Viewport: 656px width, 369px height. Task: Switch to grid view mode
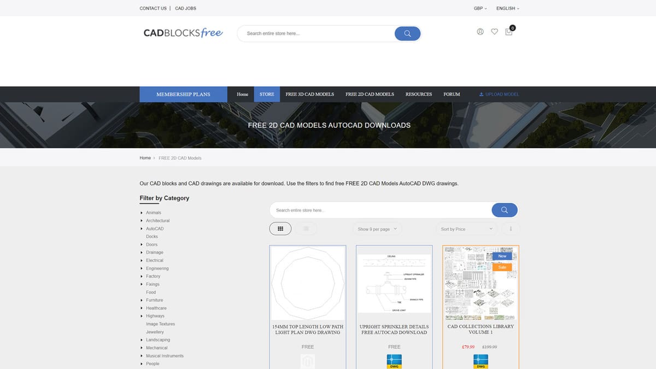click(x=280, y=229)
